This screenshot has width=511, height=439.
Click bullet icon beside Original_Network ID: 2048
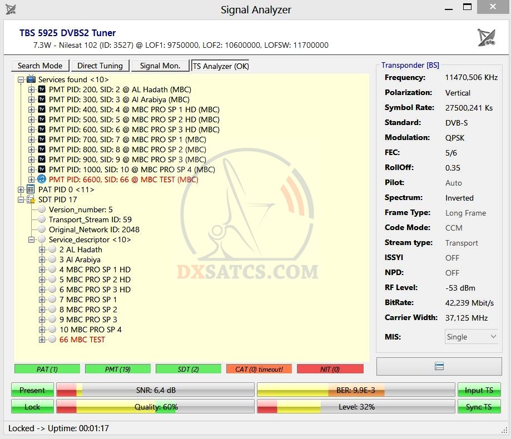(42, 230)
